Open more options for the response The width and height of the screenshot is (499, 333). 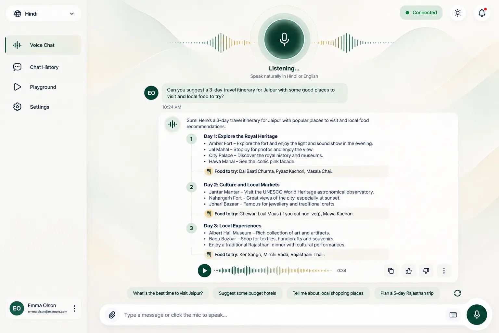coord(444,271)
